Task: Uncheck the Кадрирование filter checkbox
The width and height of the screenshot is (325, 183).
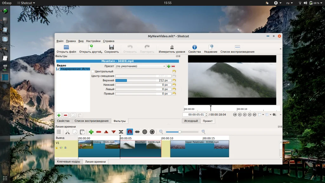Action: point(58,69)
